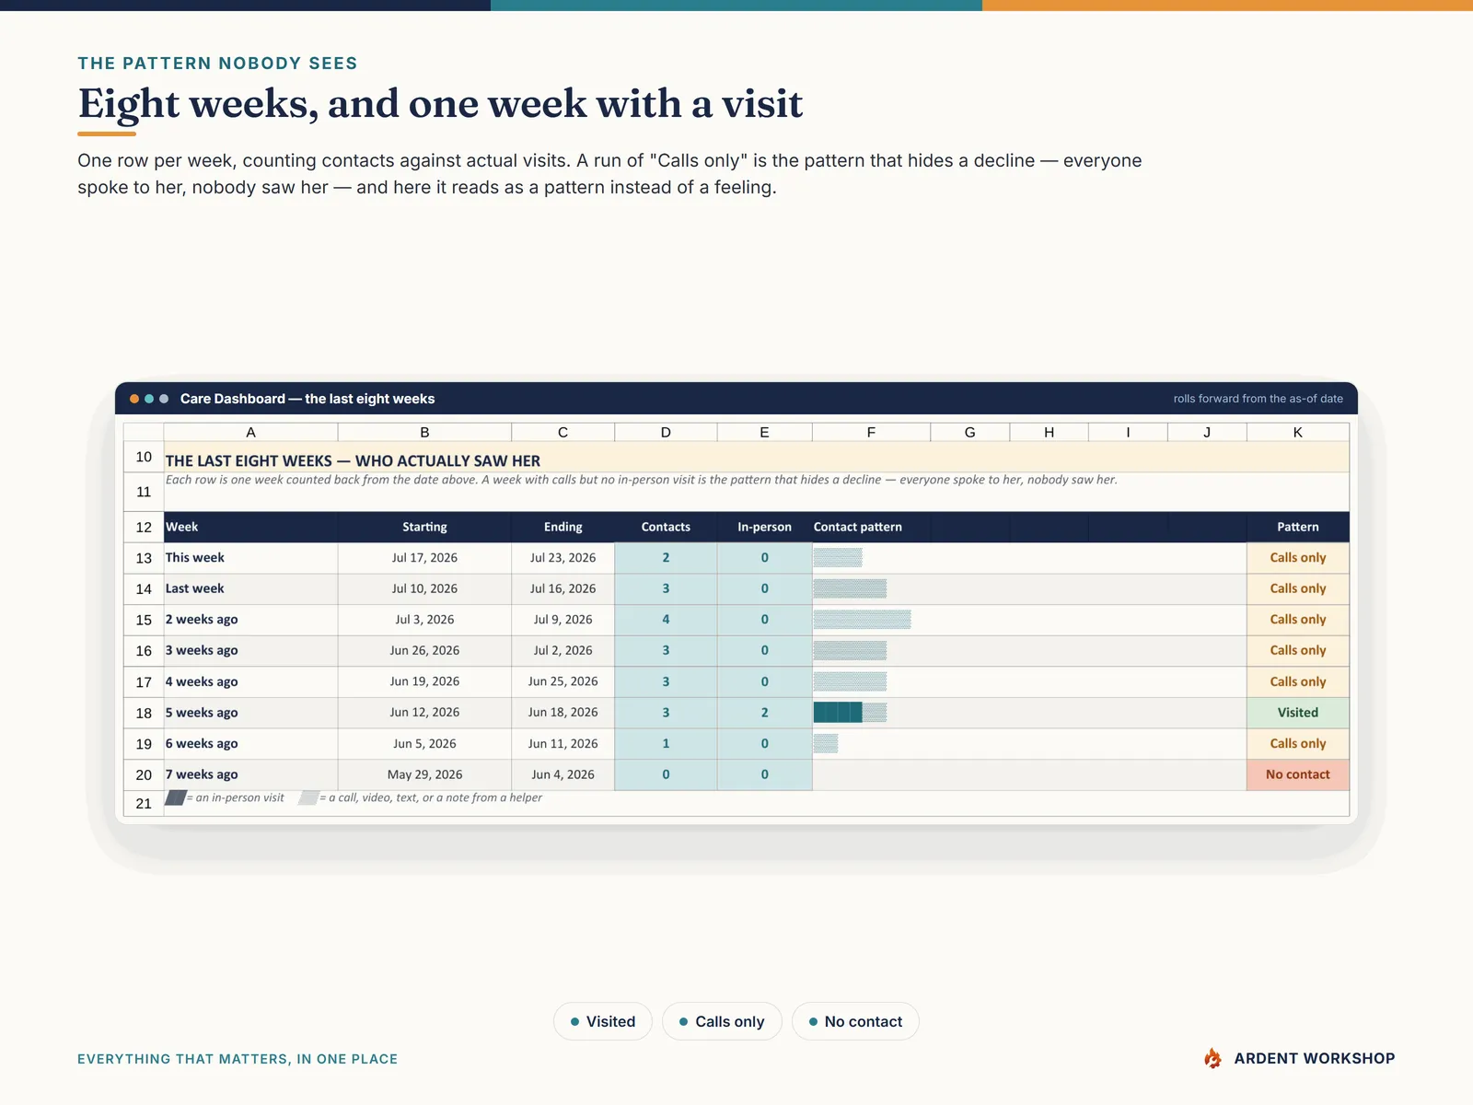Click the call/video legend swatch in row 21
Image resolution: width=1473 pixels, height=1105 pixels.
click(308, 797)
